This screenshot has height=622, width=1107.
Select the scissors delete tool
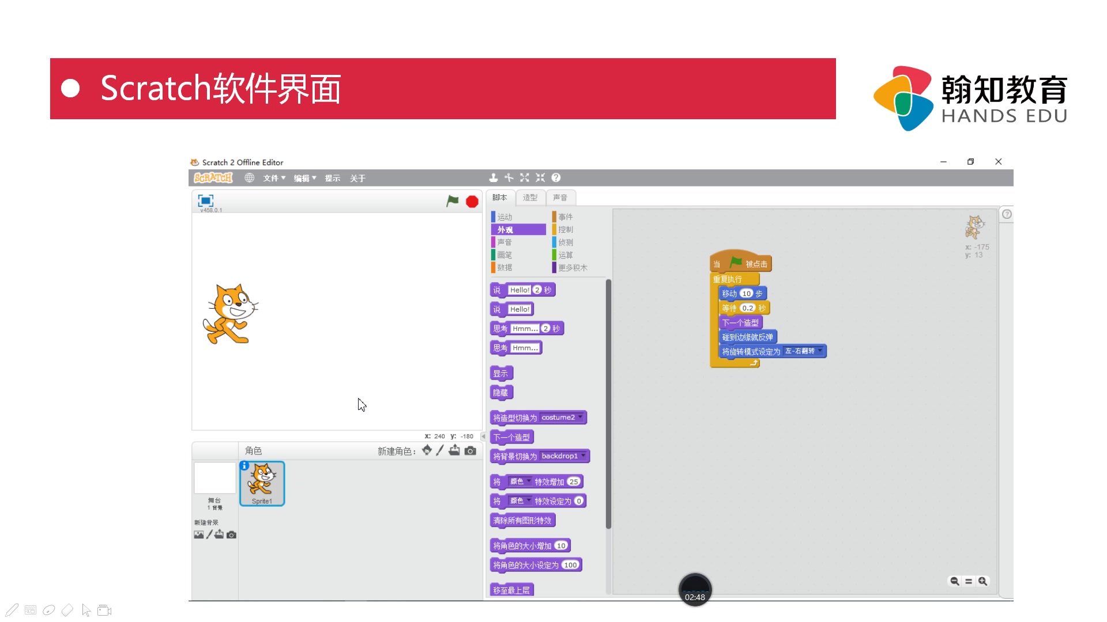pyautogui.click(x=509, y=178)
